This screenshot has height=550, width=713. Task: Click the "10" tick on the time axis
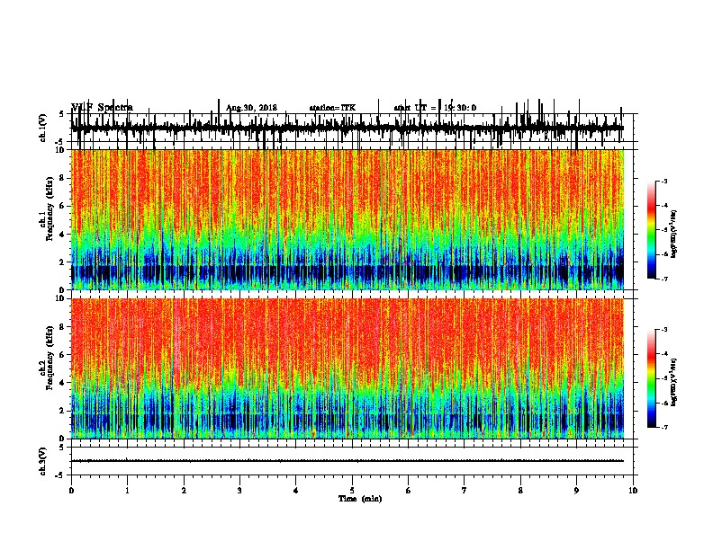click(x=633, y=491)
